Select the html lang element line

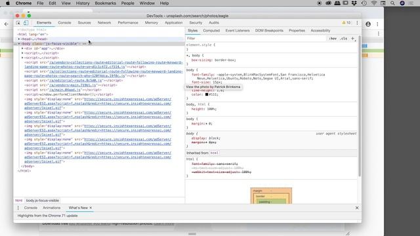(33, 35)
